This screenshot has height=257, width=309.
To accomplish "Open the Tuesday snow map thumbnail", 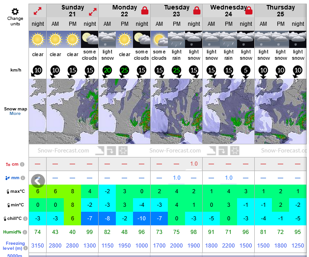I will tap(176, 111).
